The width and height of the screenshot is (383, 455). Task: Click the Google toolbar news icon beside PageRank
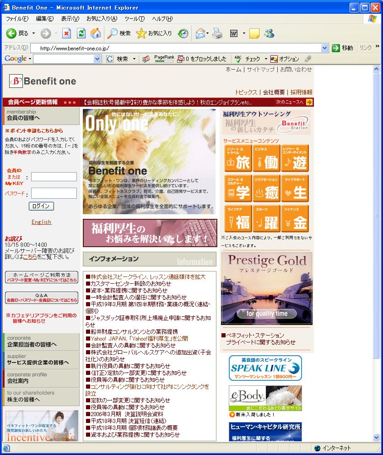[x=146, y=59]
